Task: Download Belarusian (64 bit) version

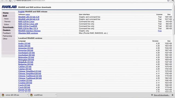Action: [26, 60]
